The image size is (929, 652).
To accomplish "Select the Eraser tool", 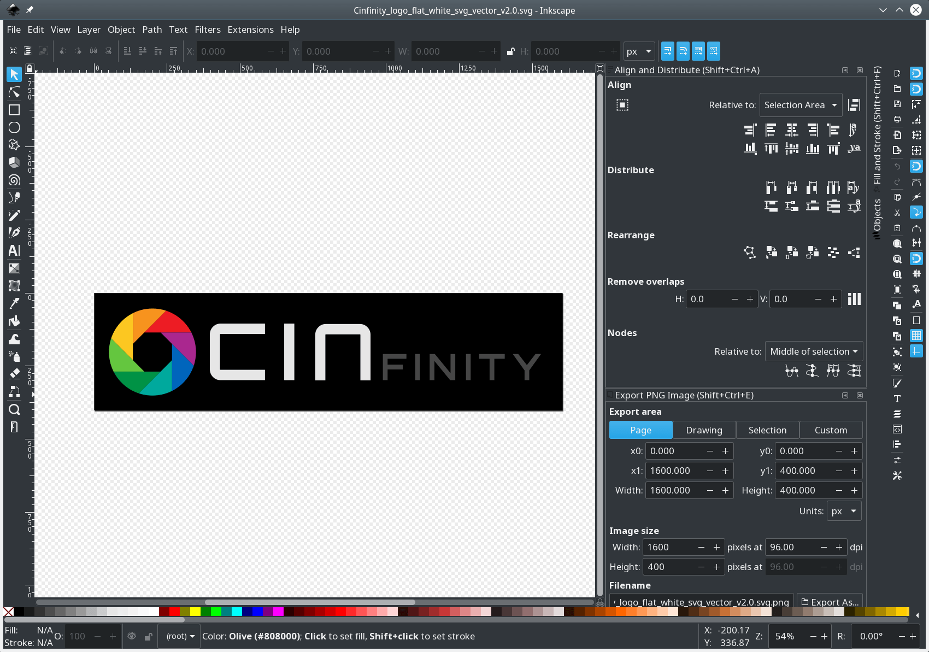I will pos(14,374).
